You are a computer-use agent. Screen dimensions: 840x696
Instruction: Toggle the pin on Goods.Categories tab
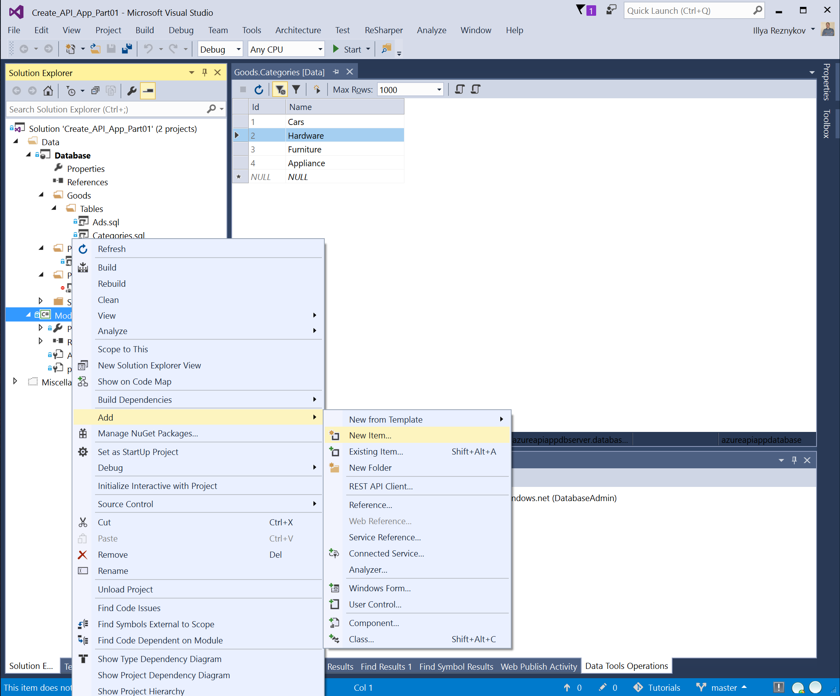tap(336, 72)
